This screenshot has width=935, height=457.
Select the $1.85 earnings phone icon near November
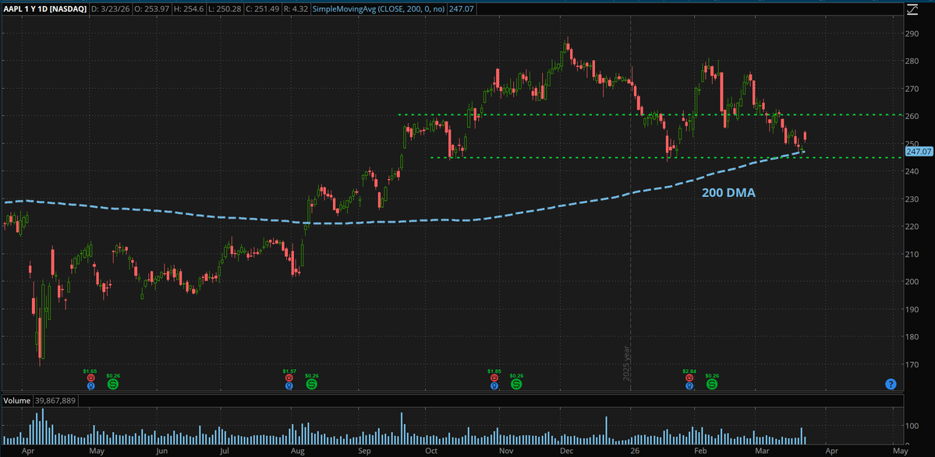[x=494, y=378]
